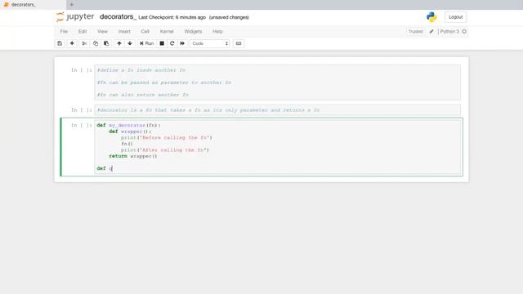This screenshot has height=294, width=523.
Task: Open the View menu
Action: tap(102, 31)
